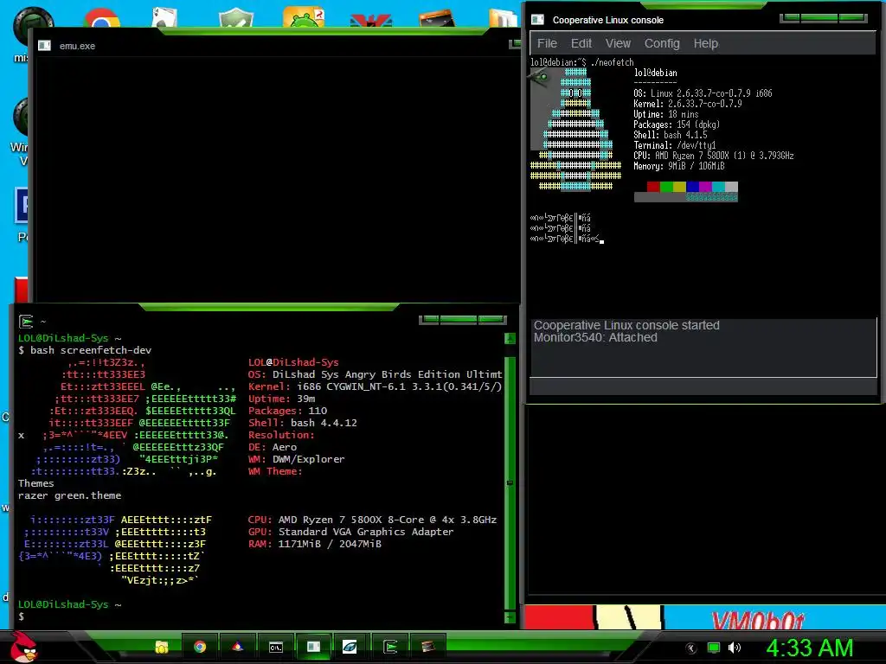Viewport: 886px width, 664px height.
Task: Click 'GPU: Standard VGA Graphics Adapter' line
Action: [x=350, y=532]
